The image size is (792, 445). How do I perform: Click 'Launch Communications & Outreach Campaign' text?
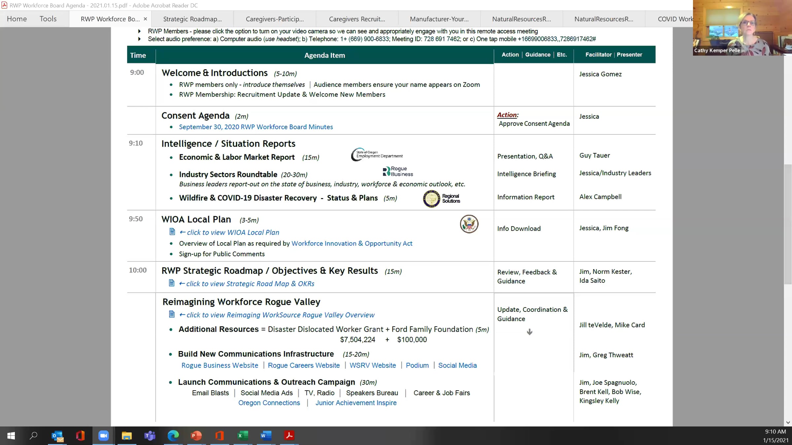(267, 382)
